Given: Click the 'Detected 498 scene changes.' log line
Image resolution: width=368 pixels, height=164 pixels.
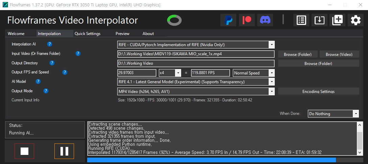Looking at the screenshot, I should coord(116,128).
